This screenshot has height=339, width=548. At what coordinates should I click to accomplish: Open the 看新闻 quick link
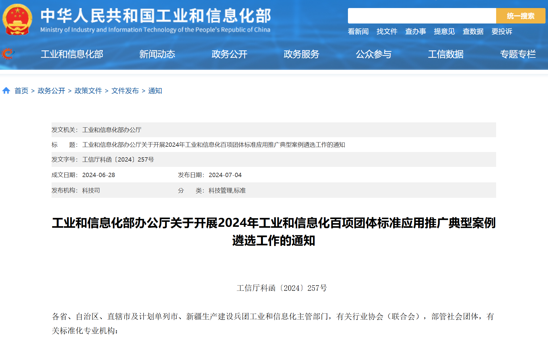(x=358, y=32)
